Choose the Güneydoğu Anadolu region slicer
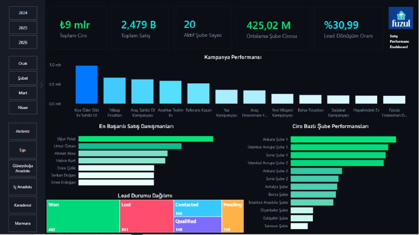 pyautogui.click(x=23, y=168)
